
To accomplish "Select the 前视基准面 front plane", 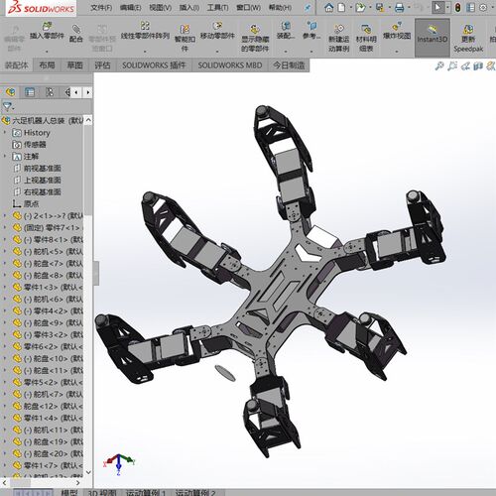I will (42, 168).
